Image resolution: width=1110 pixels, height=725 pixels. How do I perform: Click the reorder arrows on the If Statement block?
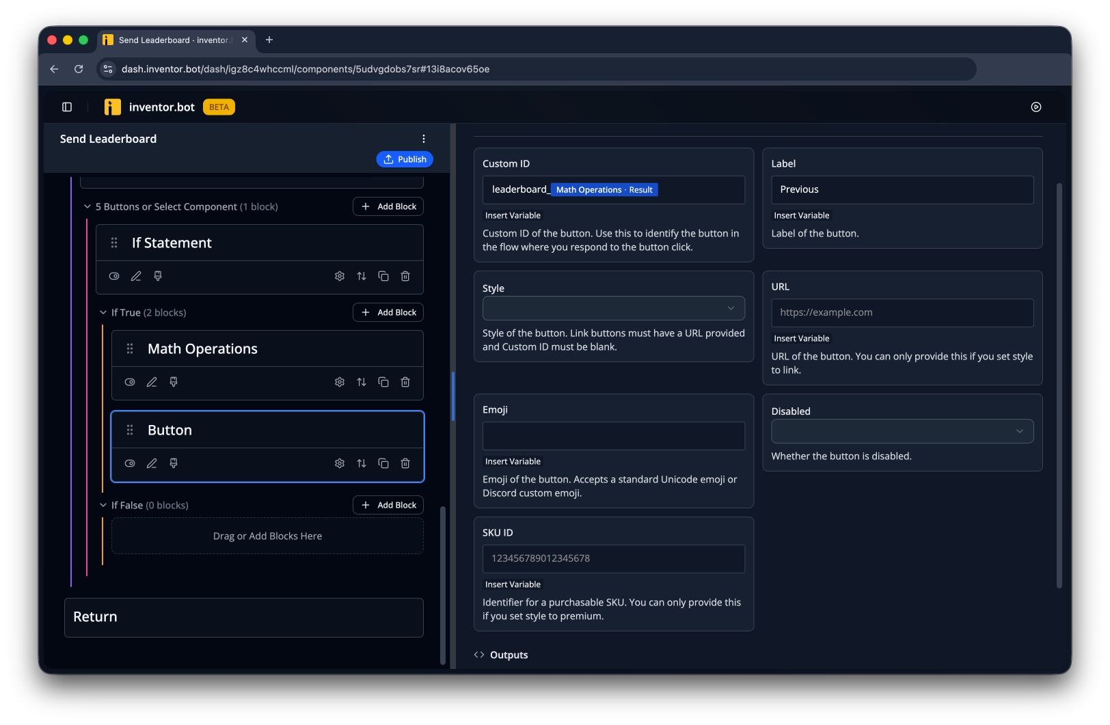point(362,276)
